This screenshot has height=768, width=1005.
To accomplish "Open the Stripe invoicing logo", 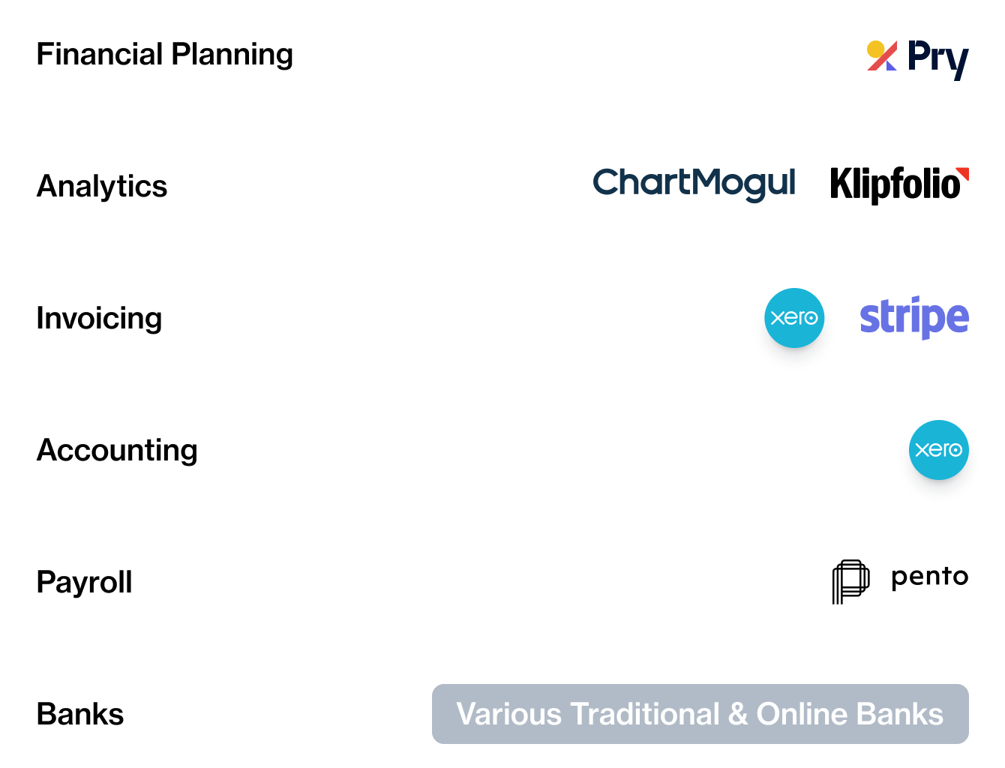I will point(914,318).
